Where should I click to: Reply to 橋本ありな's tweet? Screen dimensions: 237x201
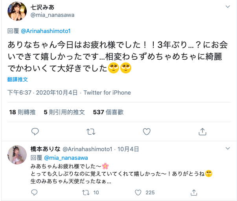pos(35,192)
